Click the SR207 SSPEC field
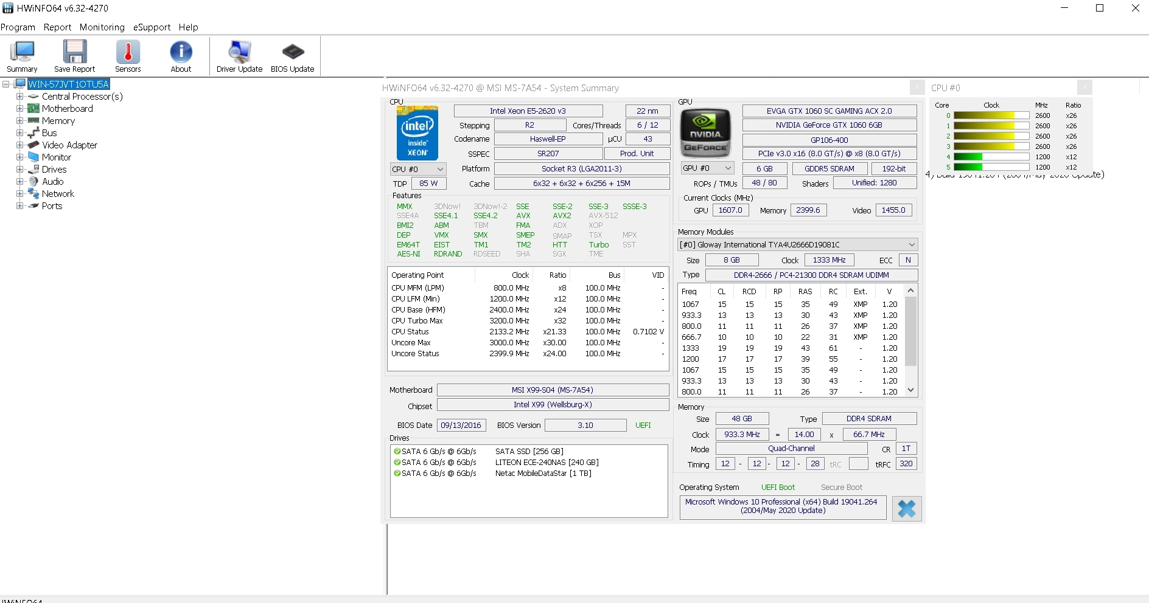 coord(548,153)
